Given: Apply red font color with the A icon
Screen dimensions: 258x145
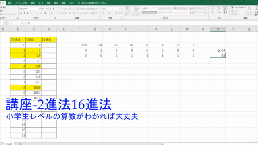Looking at the screenshot, I should coord(46,13).
